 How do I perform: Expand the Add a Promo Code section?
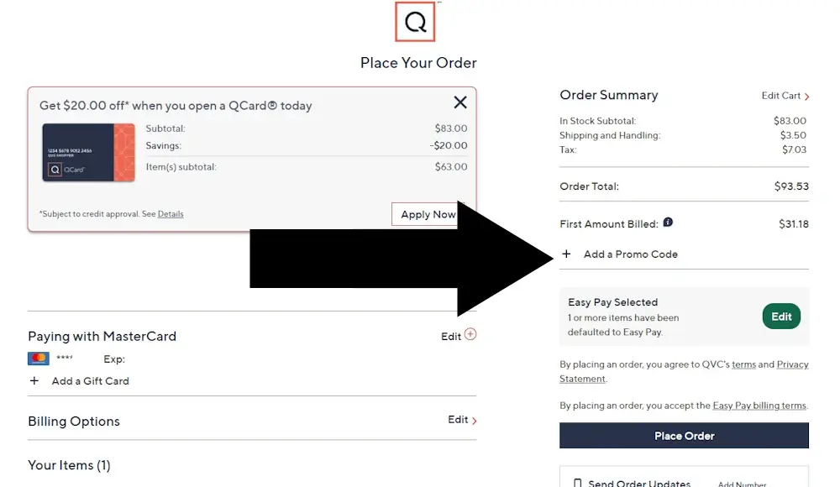620,254
